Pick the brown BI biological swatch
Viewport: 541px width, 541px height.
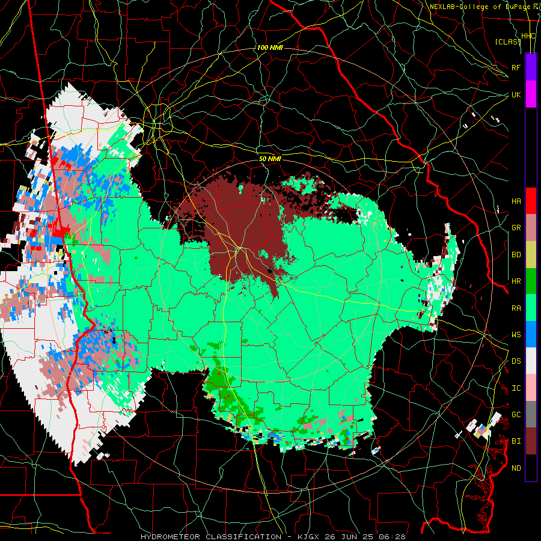coord(531,441)
